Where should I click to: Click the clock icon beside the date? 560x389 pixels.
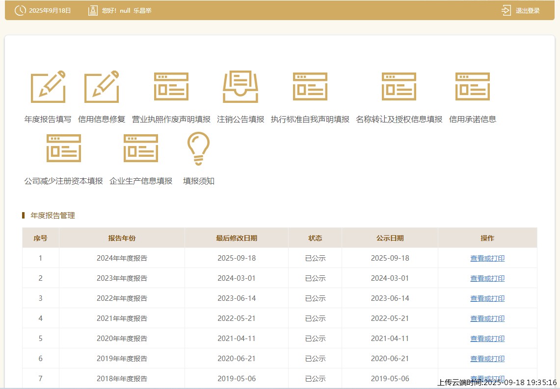(20, 10)
